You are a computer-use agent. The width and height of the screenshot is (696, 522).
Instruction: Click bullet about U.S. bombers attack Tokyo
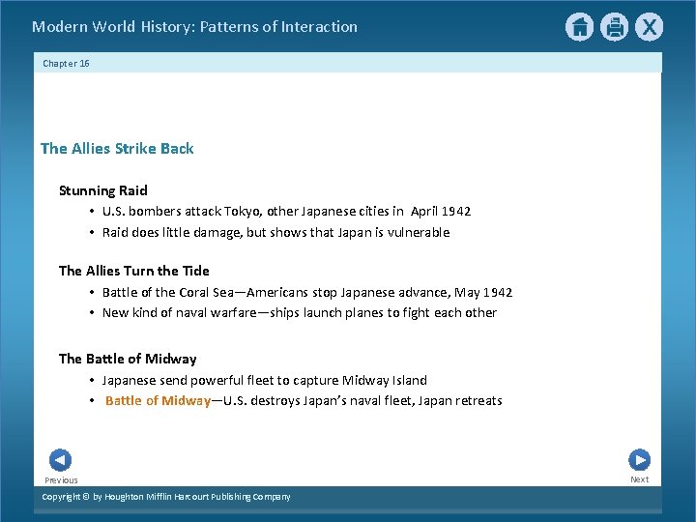tap(287, 212)
